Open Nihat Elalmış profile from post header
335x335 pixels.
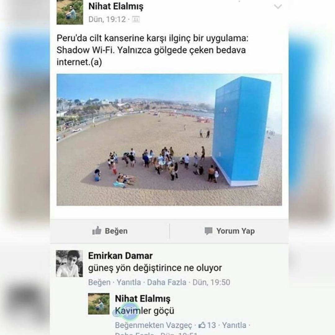[116, 6]
